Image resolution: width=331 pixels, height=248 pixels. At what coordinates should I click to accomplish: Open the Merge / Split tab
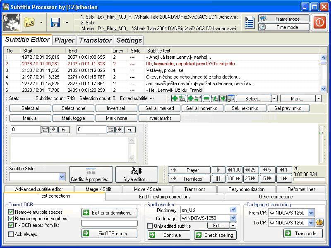point(98,189)
